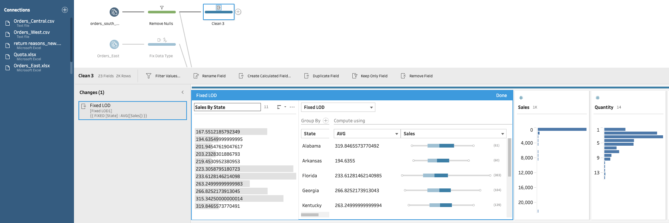Screen dimensions: 669x223
Task: Add a new connection with plus icon
Action: pos(65,10)
